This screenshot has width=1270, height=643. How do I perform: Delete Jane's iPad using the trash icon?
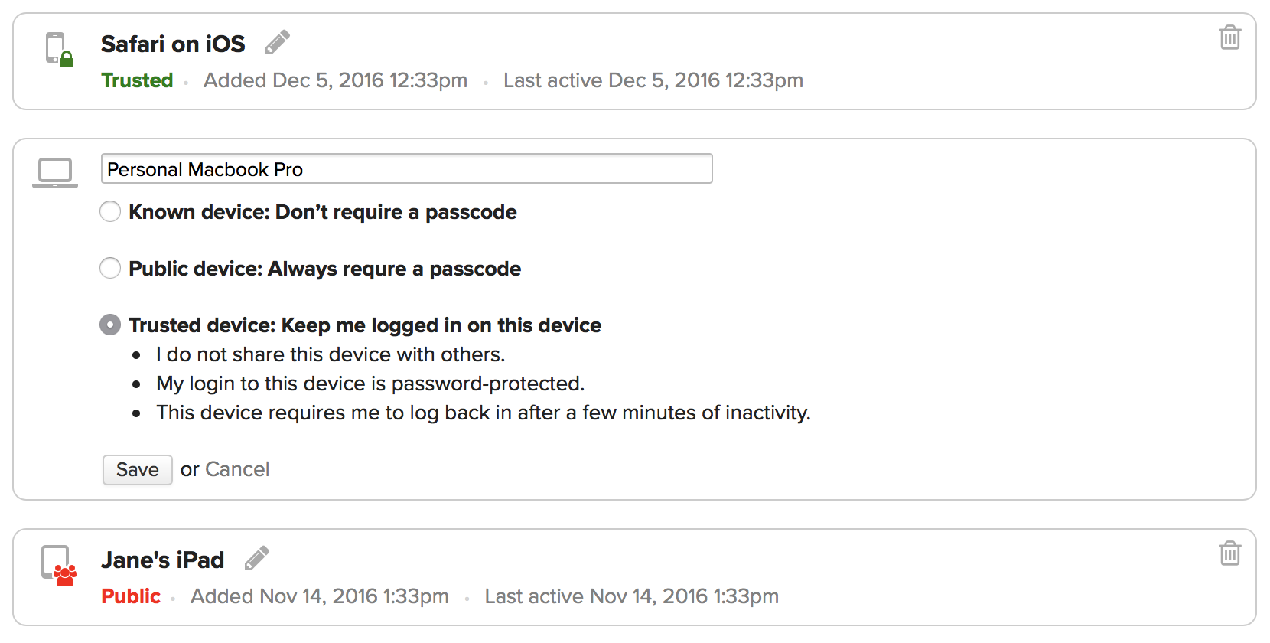pyautogui.click(x=1229, y=553)
